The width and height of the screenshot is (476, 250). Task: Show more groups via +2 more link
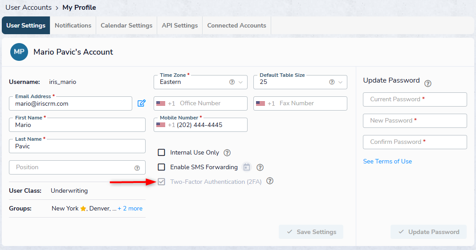click(130, 208)
